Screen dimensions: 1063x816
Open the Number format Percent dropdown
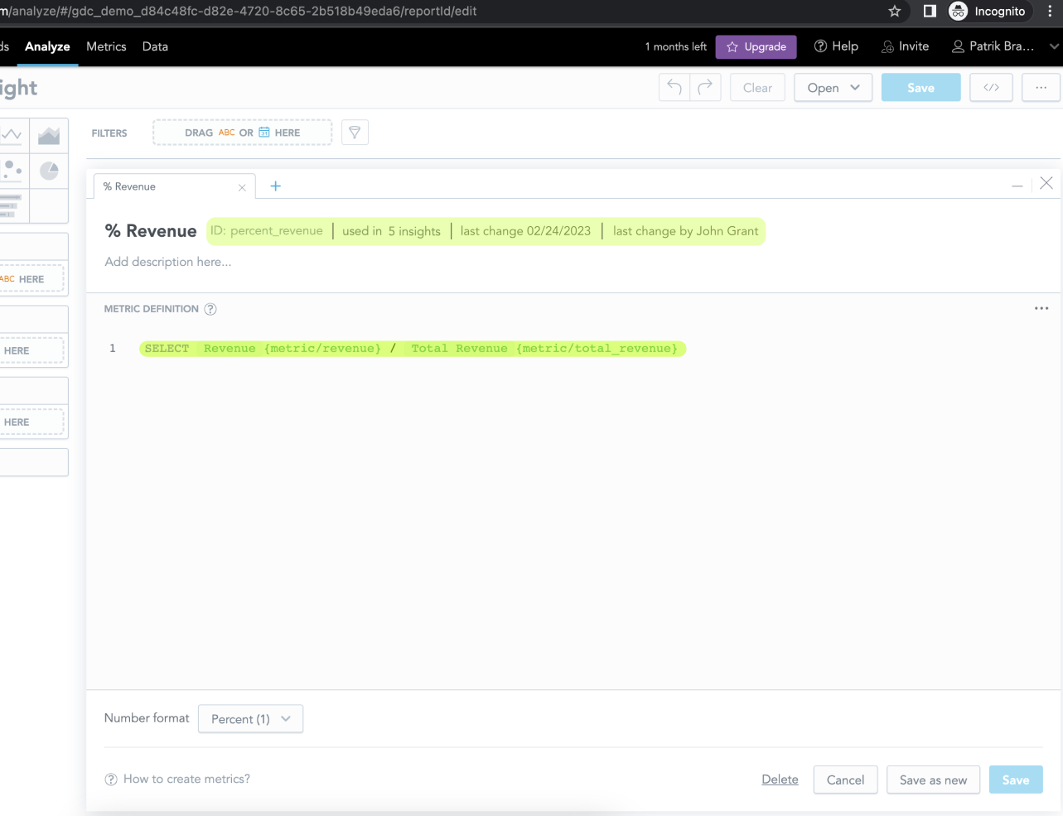pyautogui.click(x=250, y=718)
